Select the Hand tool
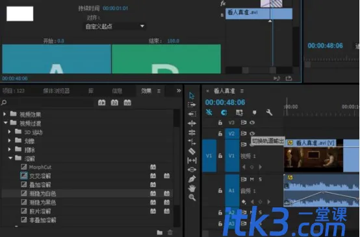Viewport: 360px width, 237px height. tap(192, 188)
